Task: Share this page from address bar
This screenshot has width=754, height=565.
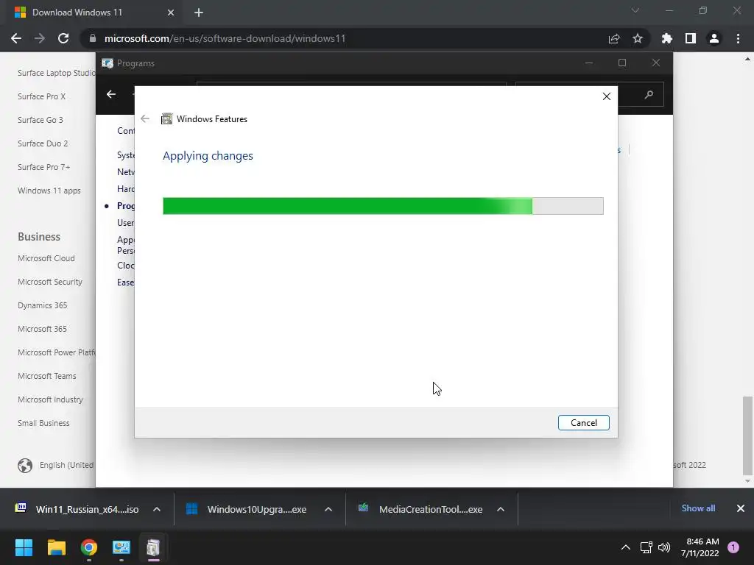Action: [614, 38]
